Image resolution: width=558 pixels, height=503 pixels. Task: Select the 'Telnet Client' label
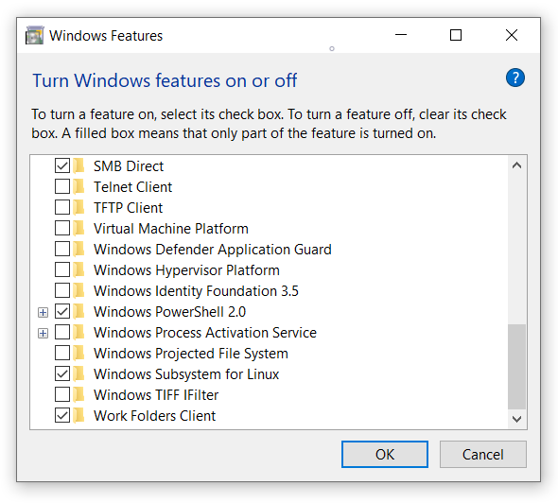(132, 187)
